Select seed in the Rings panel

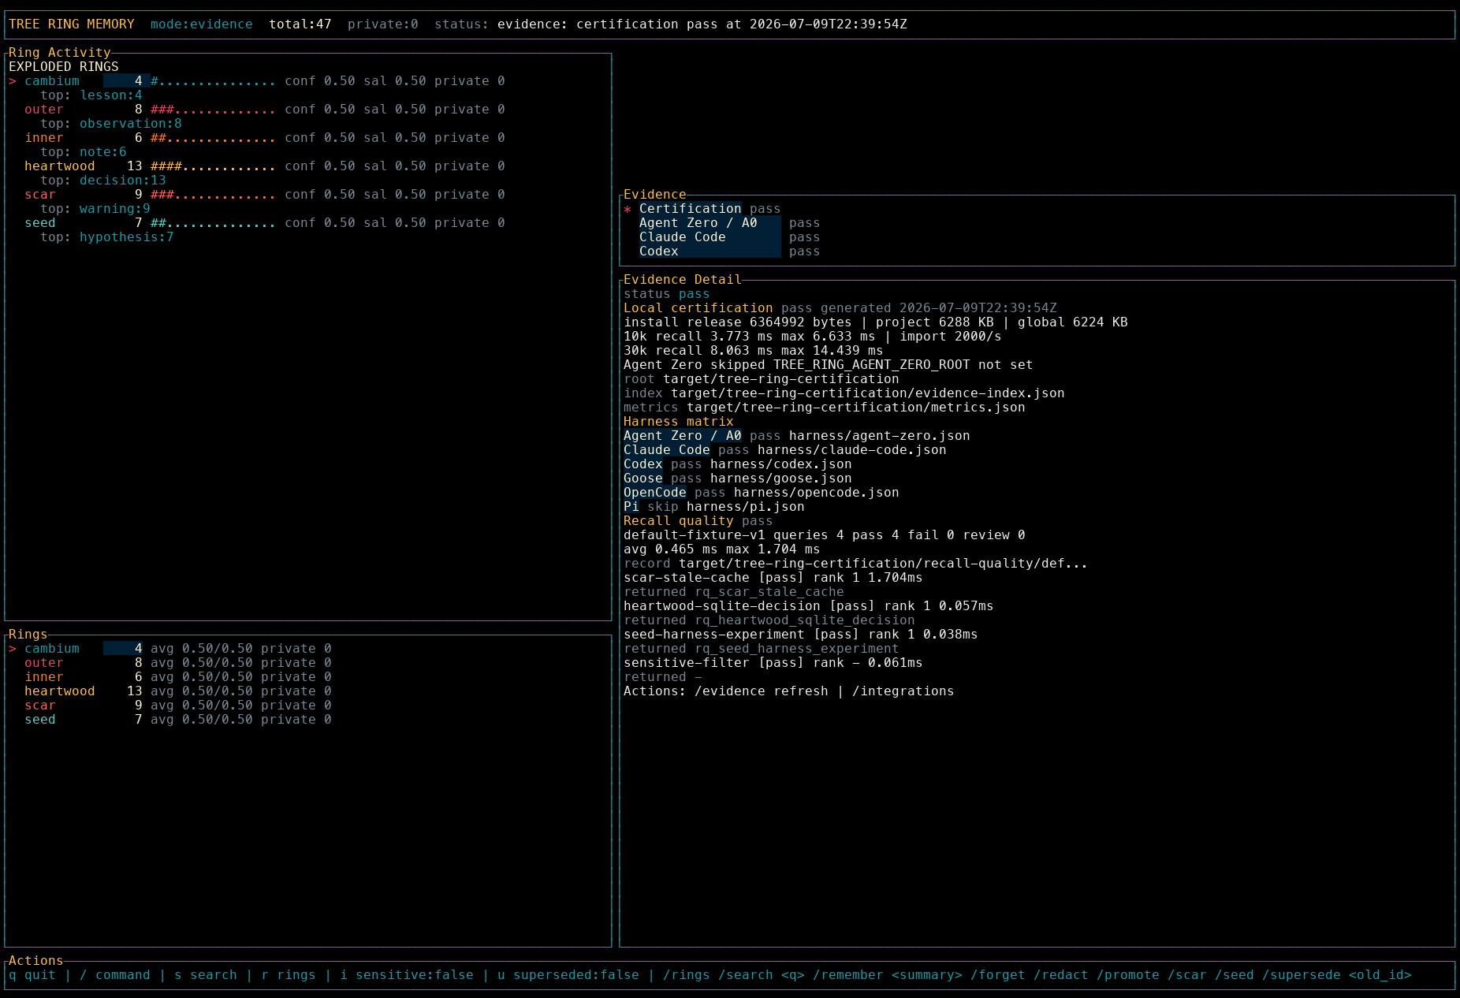click(178, 720)
